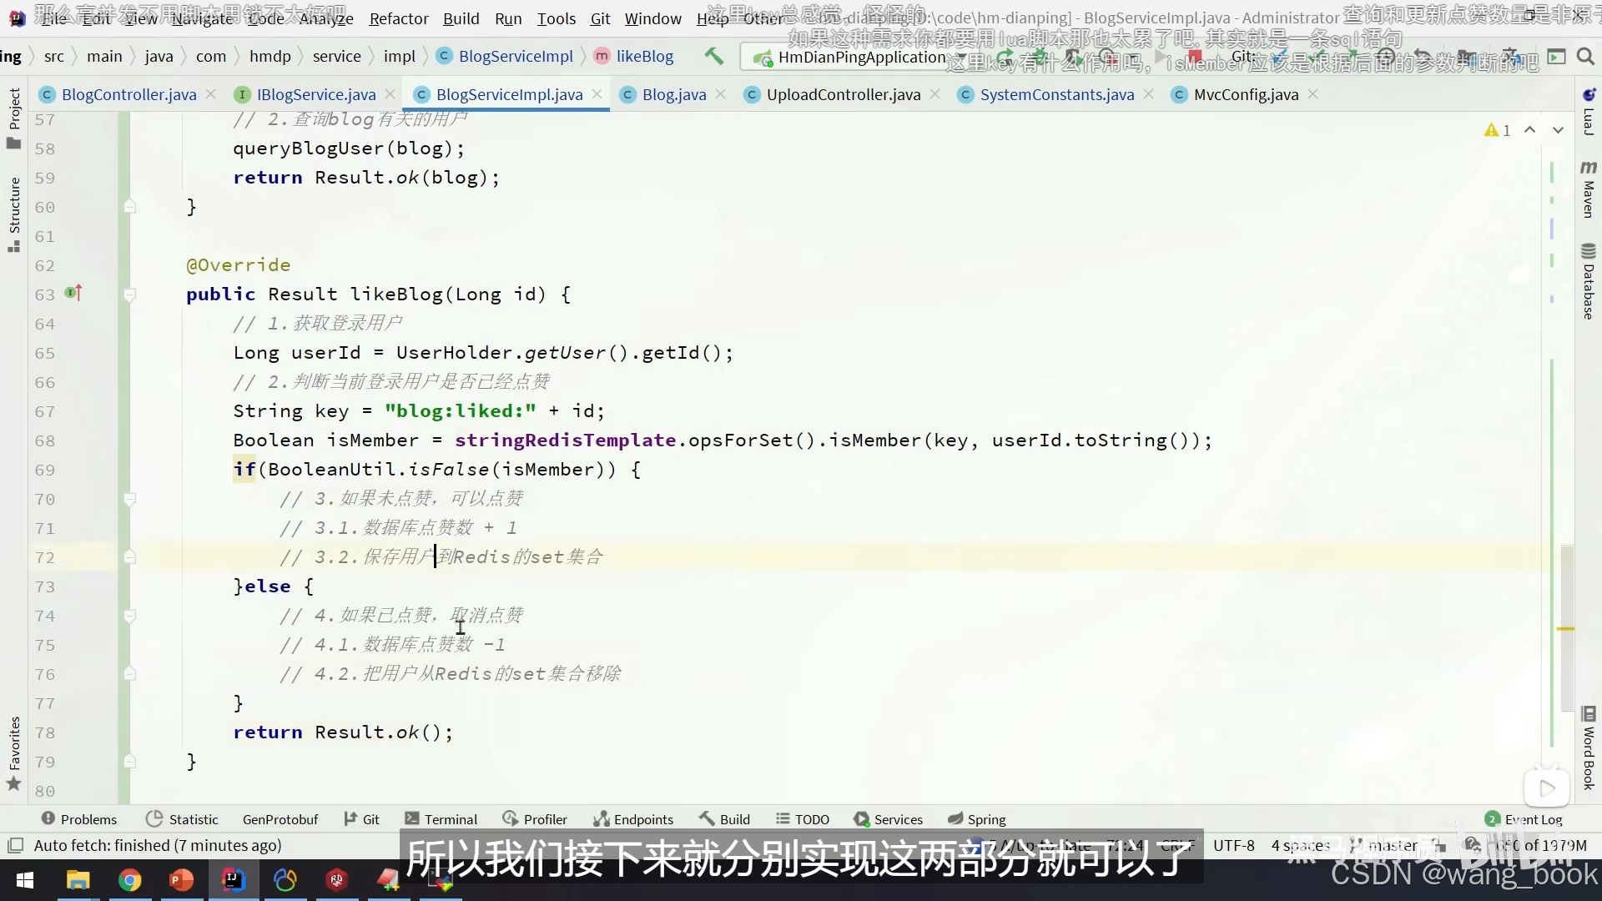Click the override gutter icon on line 63
The width and height of the screenshot is (1602, 901).
coord(73,293)
